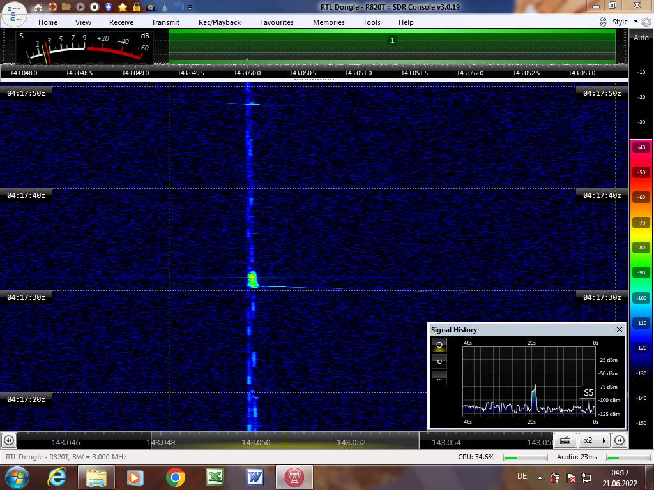Screen dimensions: 654x490
Task: Open the x2 zoom dropdown
Action: point(595,440)
